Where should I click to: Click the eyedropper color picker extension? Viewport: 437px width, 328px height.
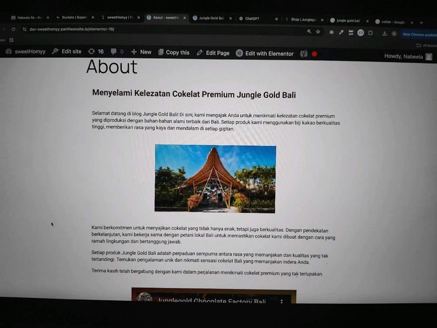tap(341, 32)
